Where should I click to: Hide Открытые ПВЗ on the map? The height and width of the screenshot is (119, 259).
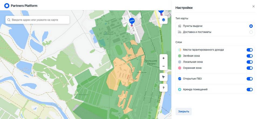[x=250, y=79]
